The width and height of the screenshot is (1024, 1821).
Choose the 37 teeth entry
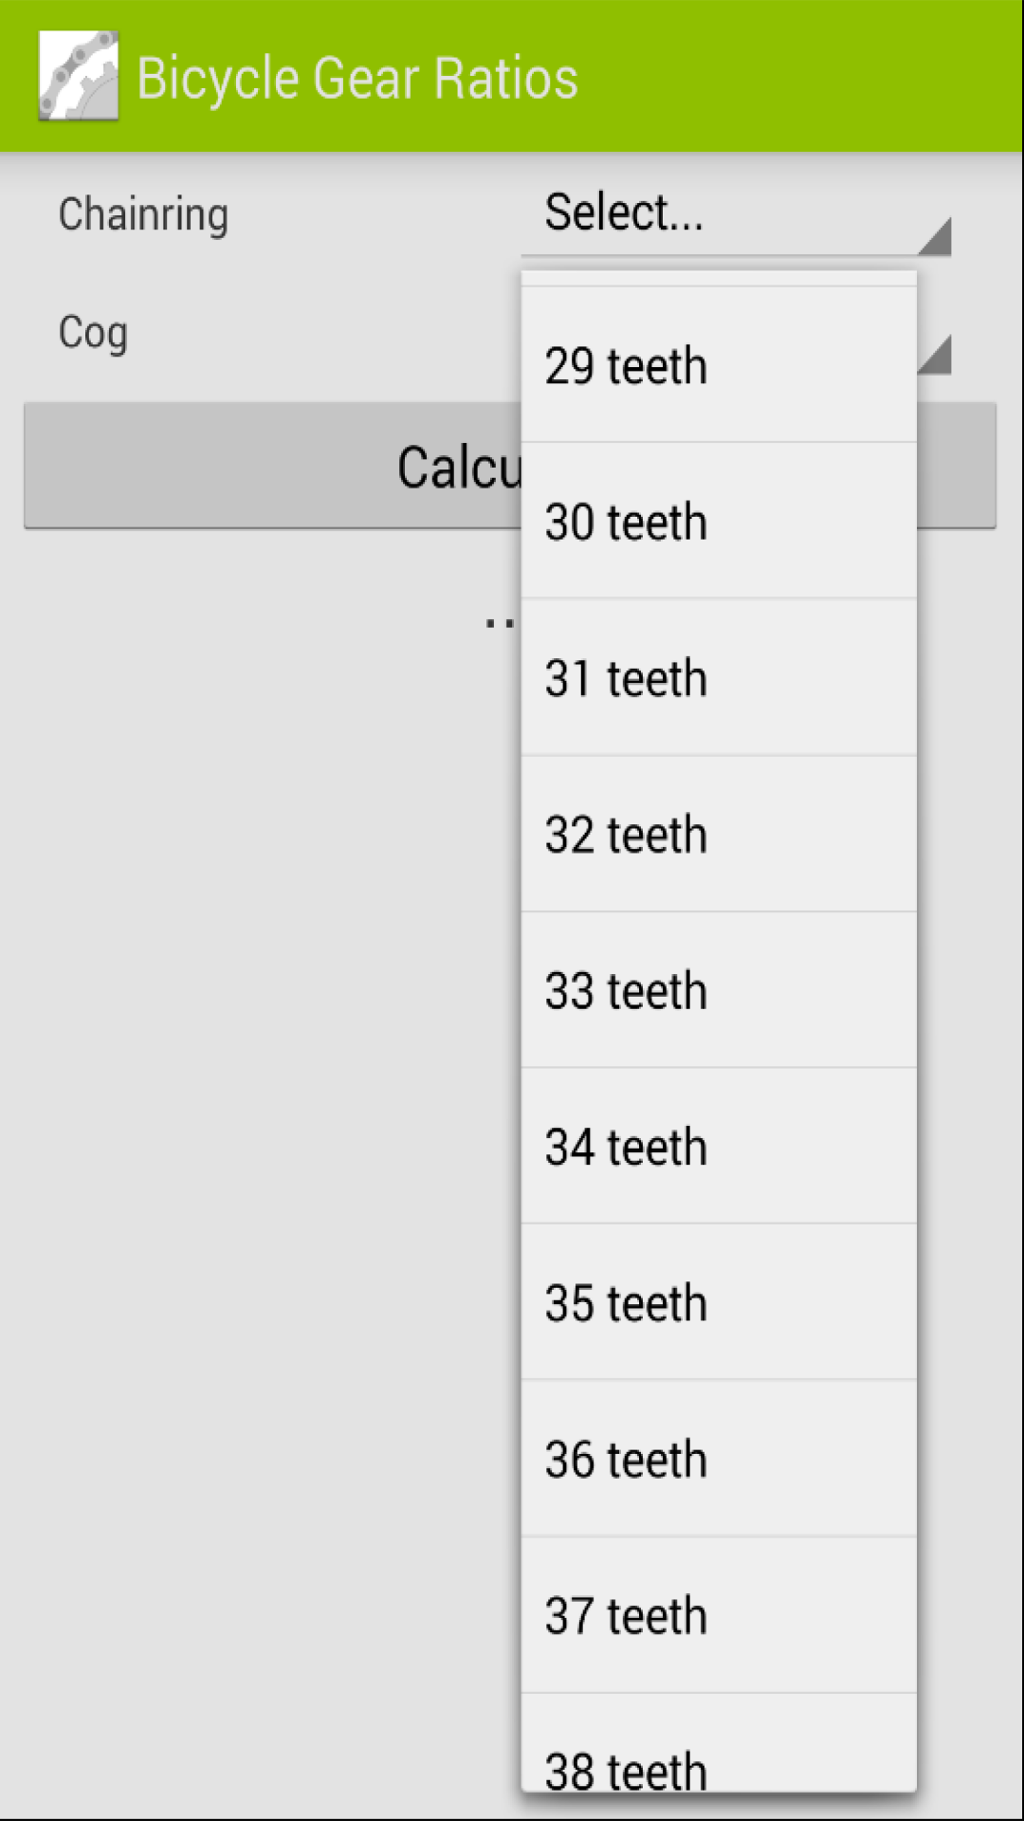(x=719, y=1615)
